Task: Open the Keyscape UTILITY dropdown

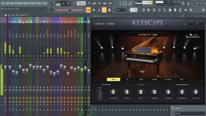Action: [100, 24]
